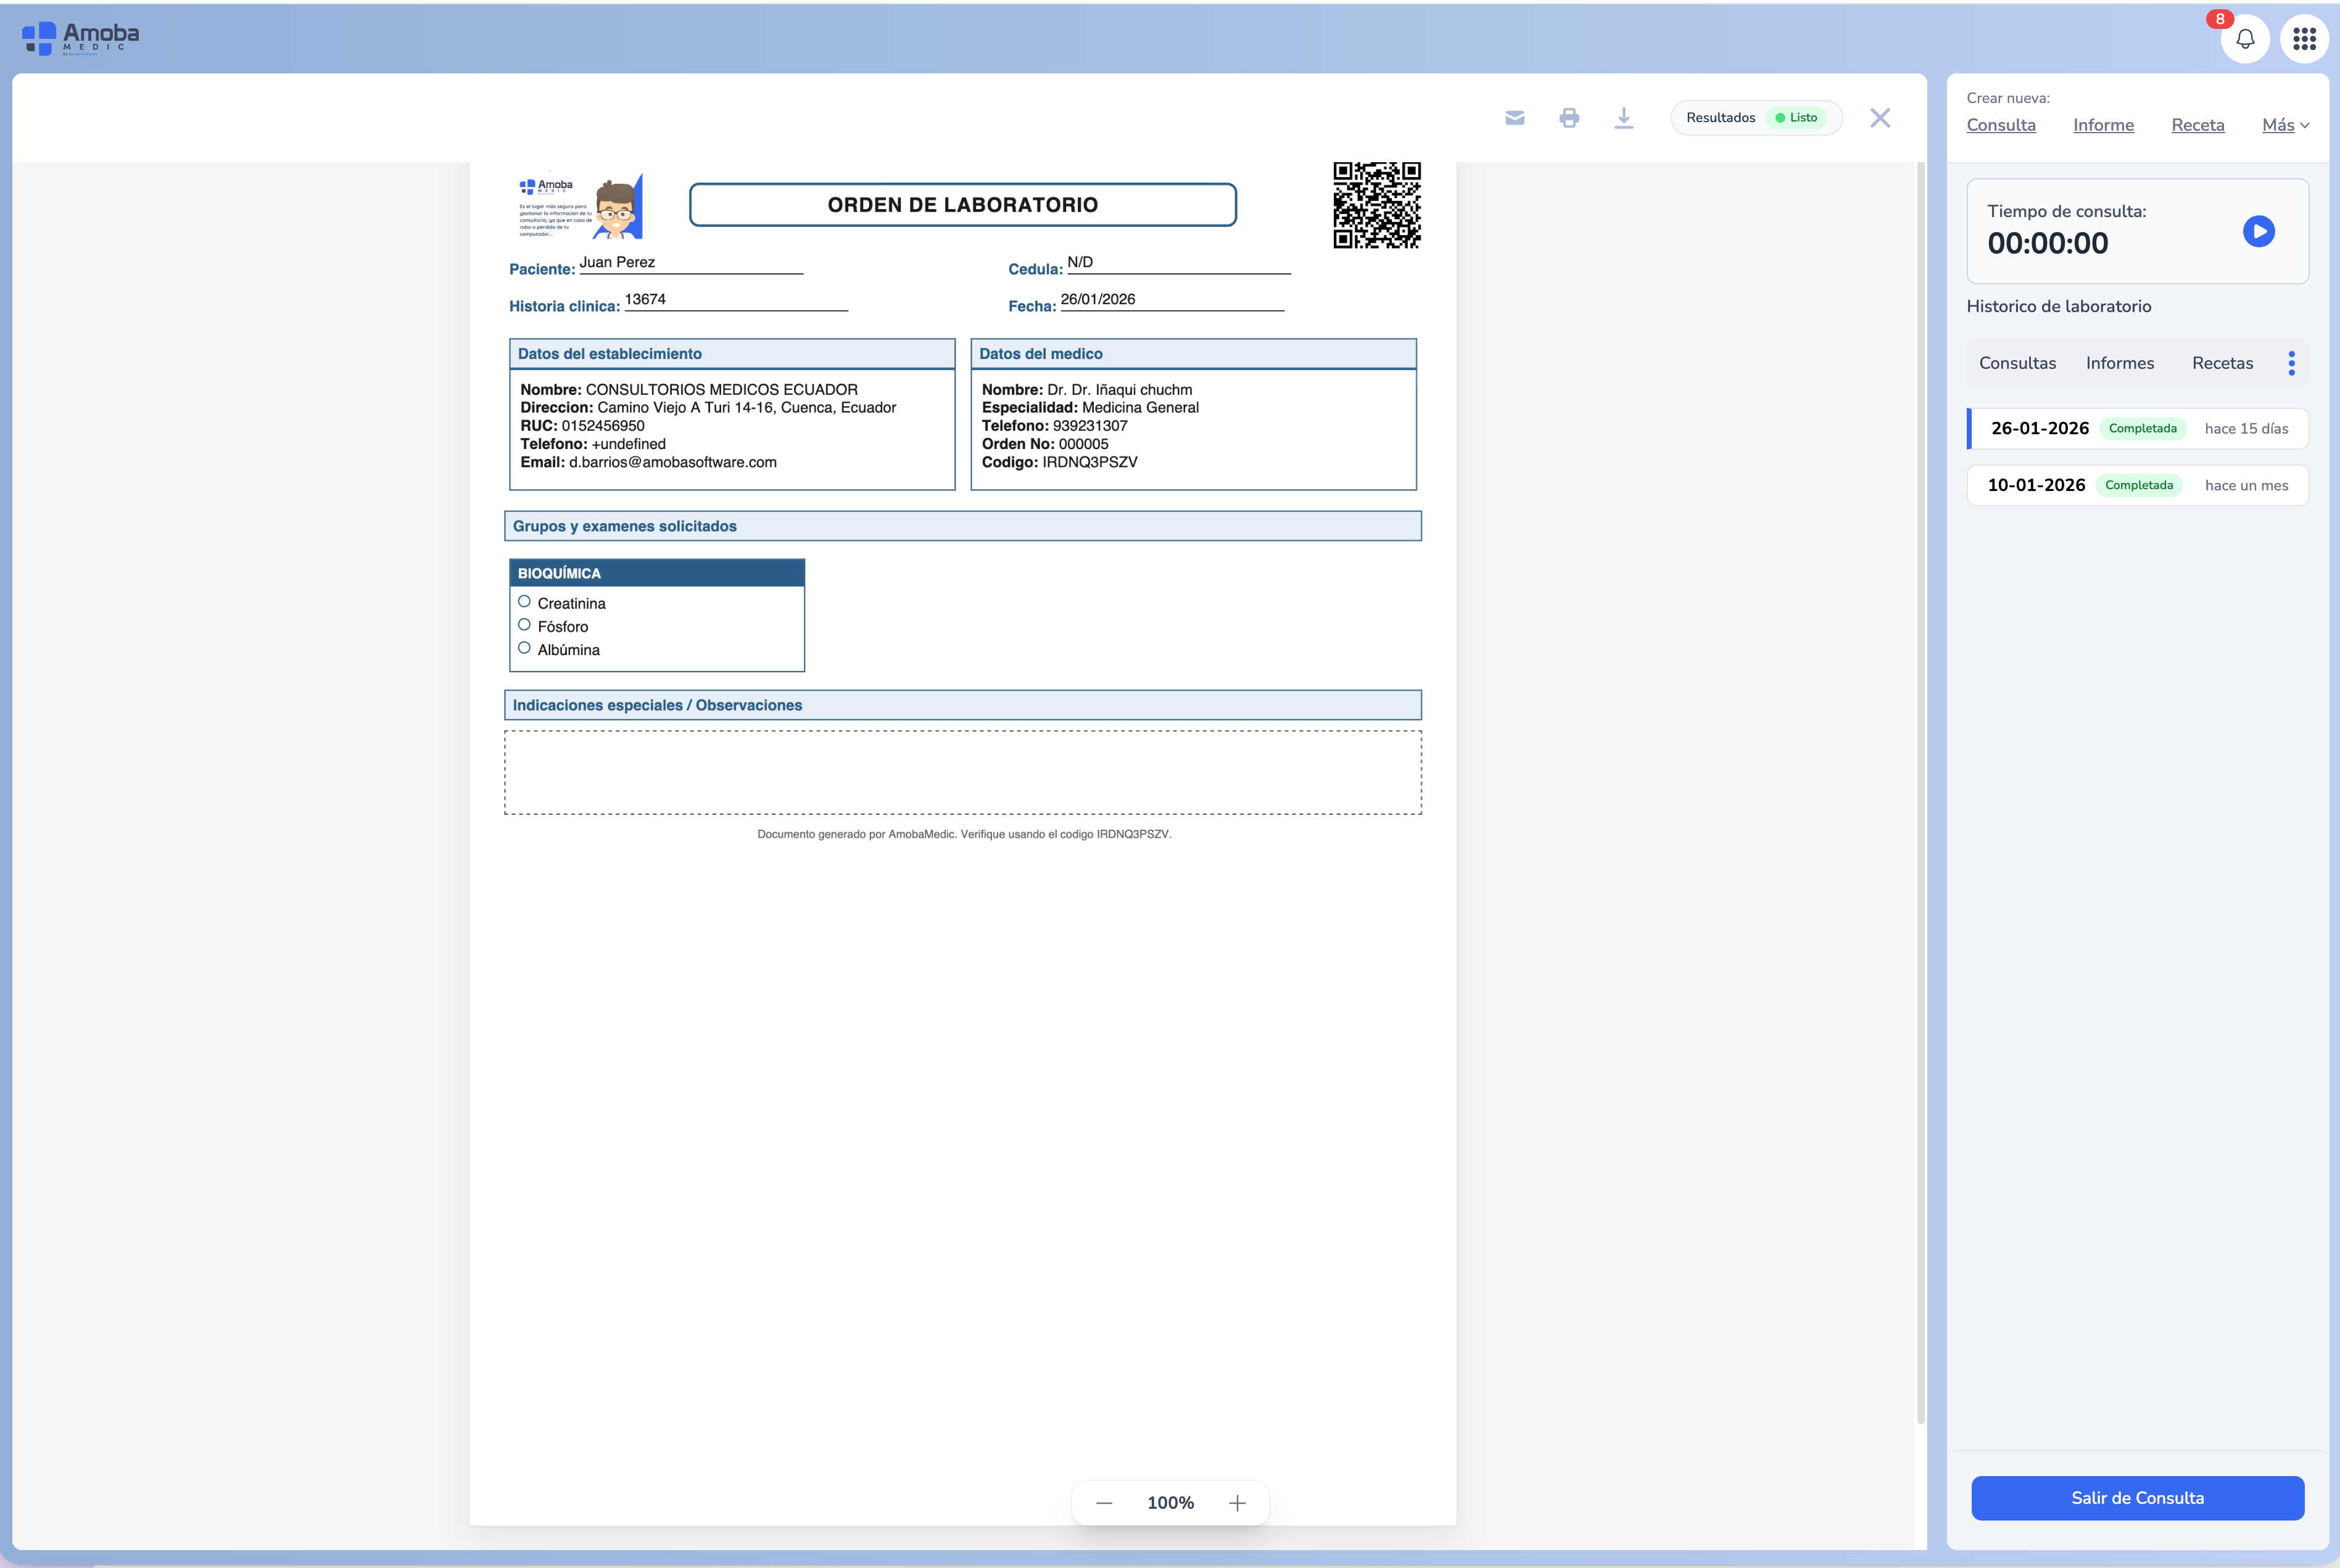Start the consultation timer play button

[2258, 231]
